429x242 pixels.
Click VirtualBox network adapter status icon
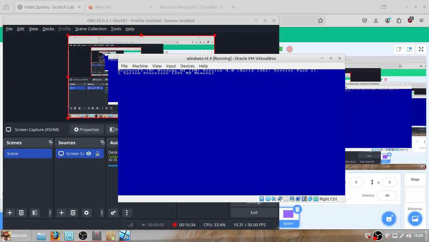[x=280, y=199]
